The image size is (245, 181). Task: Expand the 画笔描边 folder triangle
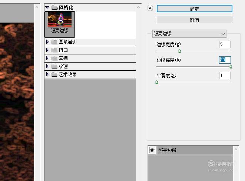coord(47,42)
